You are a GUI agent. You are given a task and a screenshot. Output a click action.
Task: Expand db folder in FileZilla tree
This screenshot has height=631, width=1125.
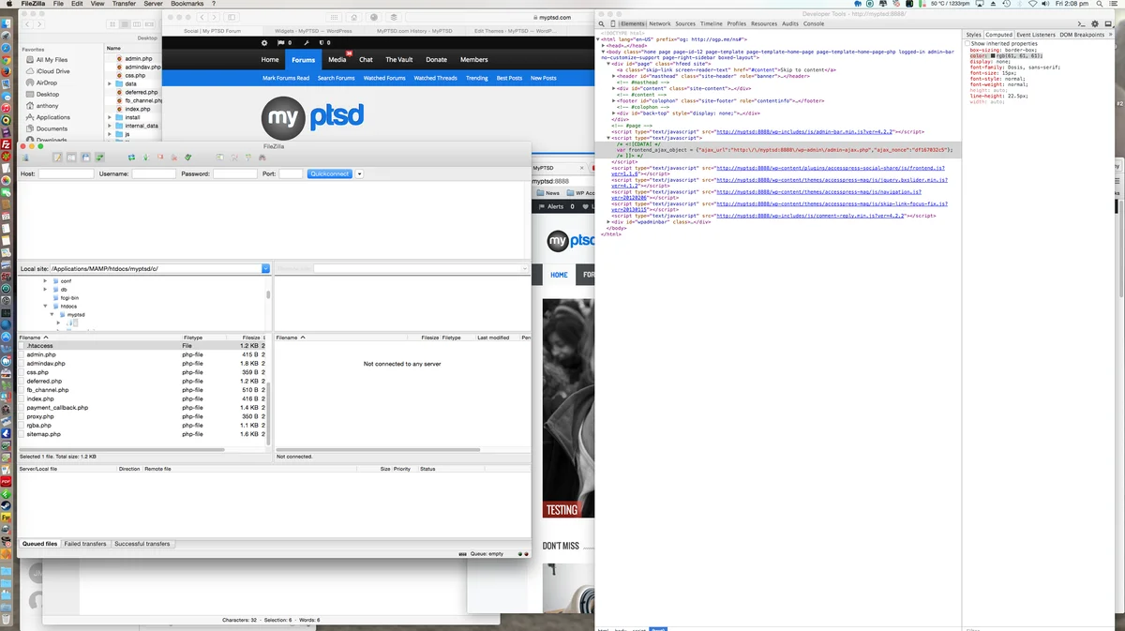point(46,289)
